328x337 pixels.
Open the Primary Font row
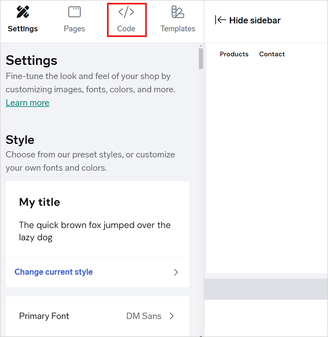[x=97, y=316]
